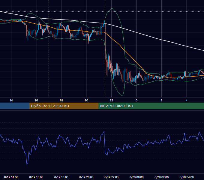Select the ロンドン 15:30-21:00 JST session bar
This screenshot has height=180, width=204.
pos(64,106)
